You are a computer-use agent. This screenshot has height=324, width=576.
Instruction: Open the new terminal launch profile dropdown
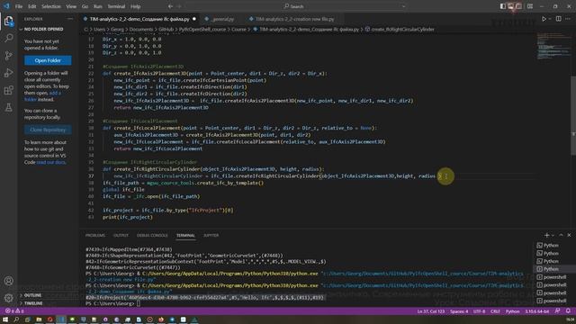(553, 235)
